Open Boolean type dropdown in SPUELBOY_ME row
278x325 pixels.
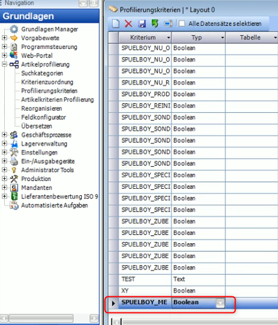click(220, 303)
